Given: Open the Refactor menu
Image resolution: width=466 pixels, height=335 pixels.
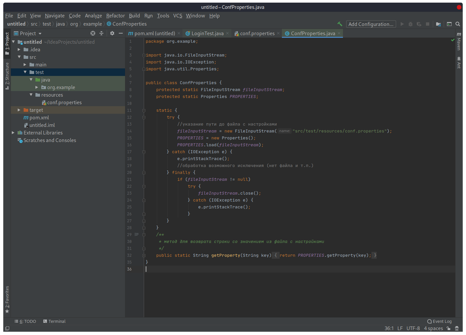Looking at the screenshot, I should 115,16.
